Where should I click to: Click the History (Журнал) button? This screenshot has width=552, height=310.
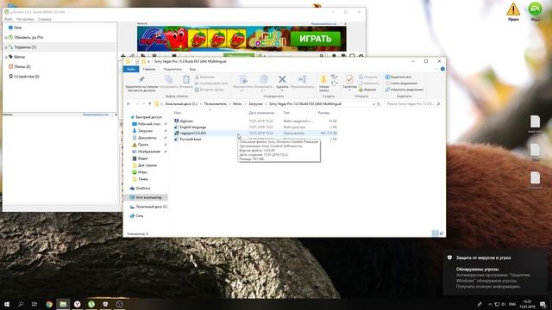(x=367, y=90)
